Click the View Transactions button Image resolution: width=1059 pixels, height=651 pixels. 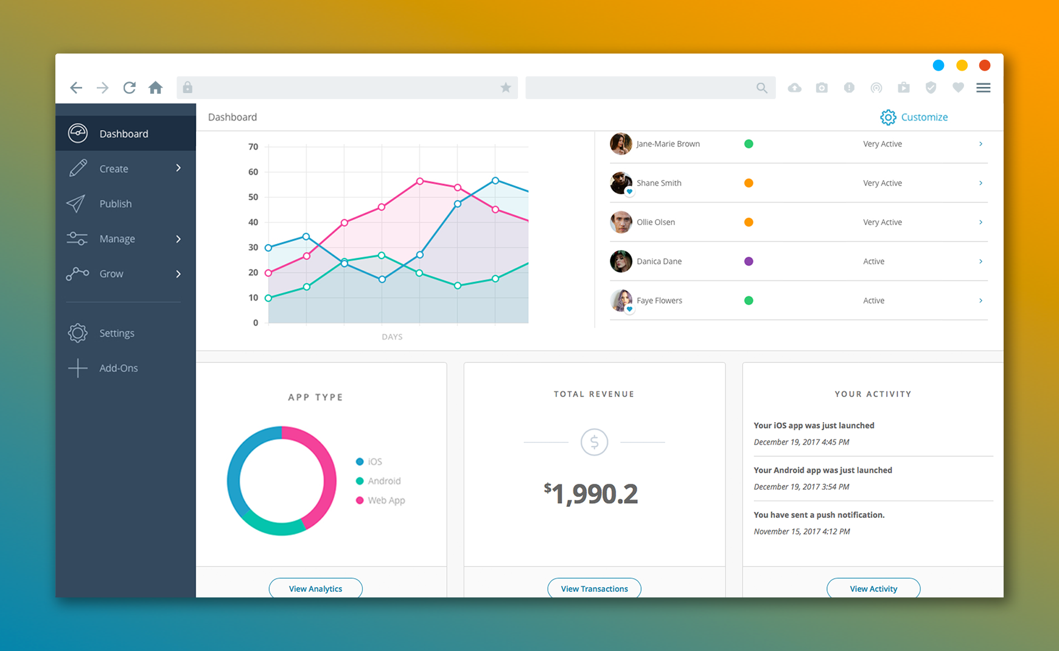[594, 588]
